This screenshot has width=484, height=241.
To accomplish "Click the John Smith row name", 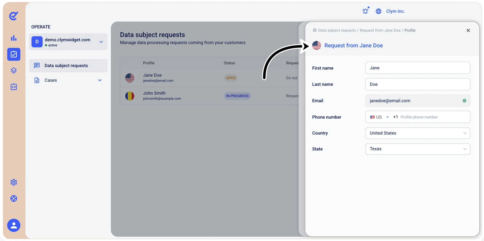I will [154, 93].
